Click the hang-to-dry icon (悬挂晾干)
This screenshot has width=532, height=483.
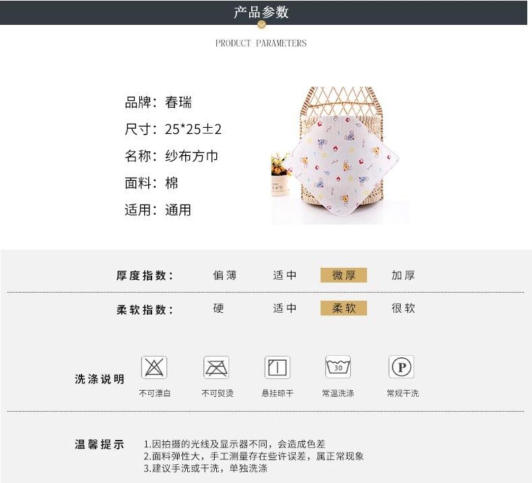277,367
